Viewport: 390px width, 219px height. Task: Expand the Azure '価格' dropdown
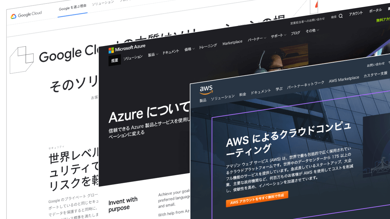pyautogui.click(x=189, y=49)
